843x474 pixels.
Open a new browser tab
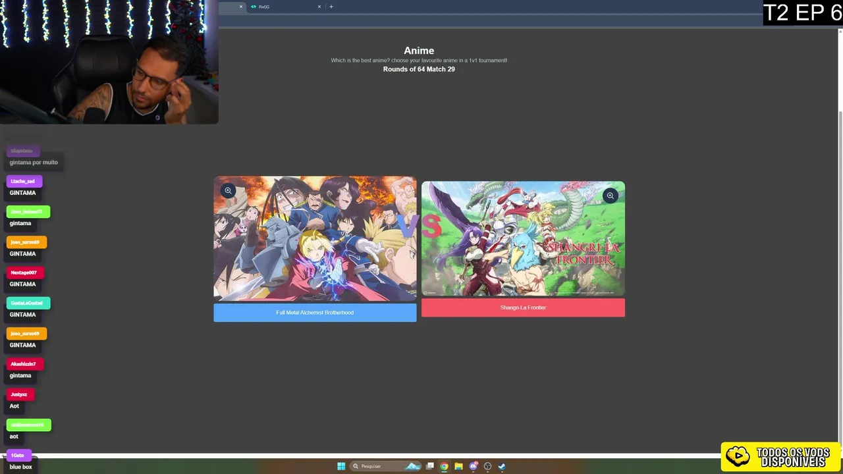pos(331,7)
